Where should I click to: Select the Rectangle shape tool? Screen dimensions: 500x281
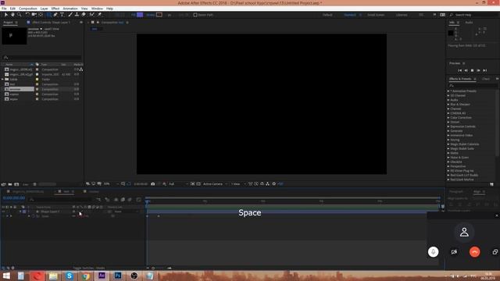[x=48, y=15]
